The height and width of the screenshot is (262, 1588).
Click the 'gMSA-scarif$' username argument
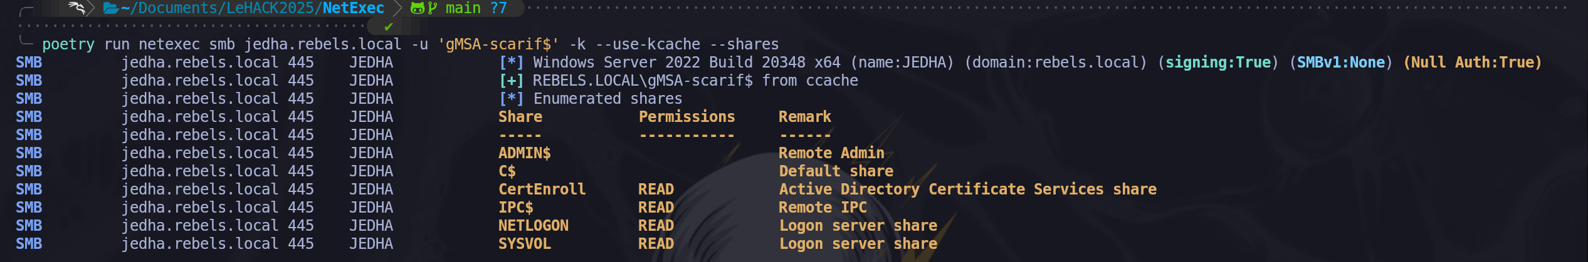point(498,44)
